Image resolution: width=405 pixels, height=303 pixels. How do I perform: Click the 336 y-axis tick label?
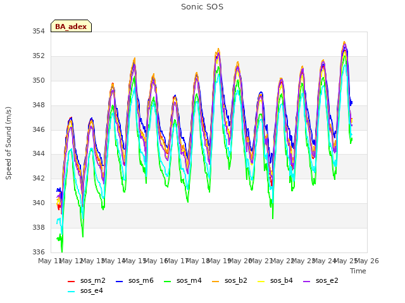(x=39, y=252)
